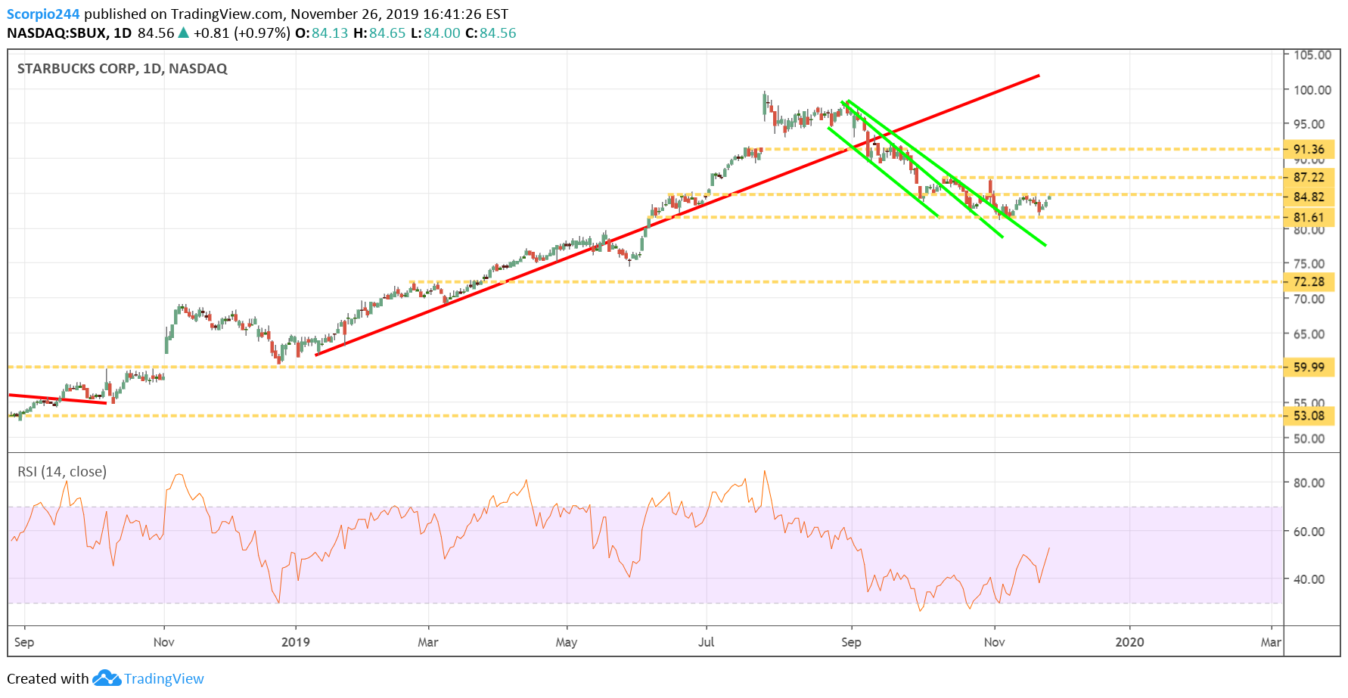The width and height of the screenshot is (1348, 698).
Task: Select the 91.36 price level label
Action: click(1309, 149)
